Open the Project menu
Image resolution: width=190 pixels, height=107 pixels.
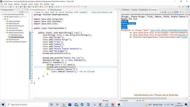pyautogui.click(x=36, y=4)
